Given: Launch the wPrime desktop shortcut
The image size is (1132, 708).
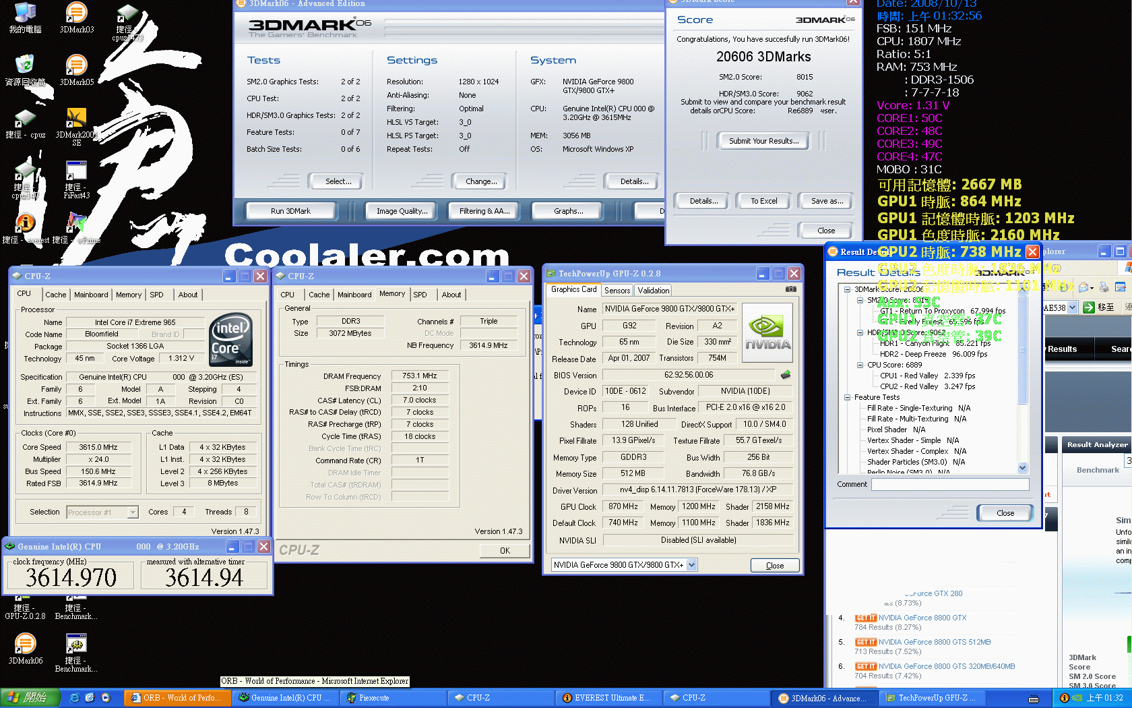Looking at the screenshot, I should (x=77, y=228).
